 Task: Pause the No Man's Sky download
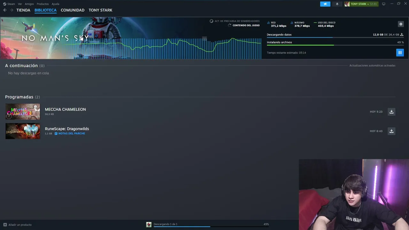tap(400, 53)
